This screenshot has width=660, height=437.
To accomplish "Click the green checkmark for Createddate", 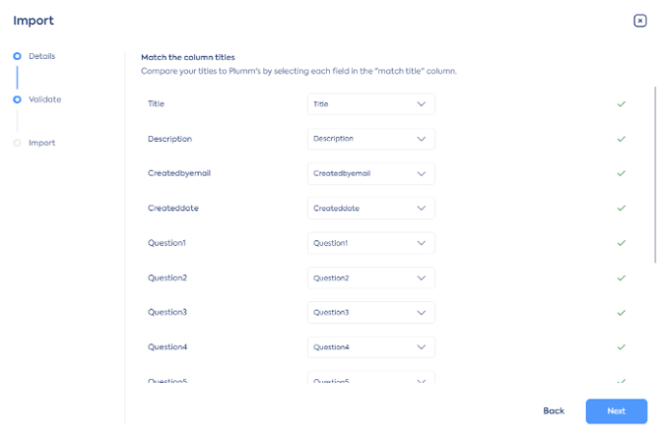I will tap(622, 209).
